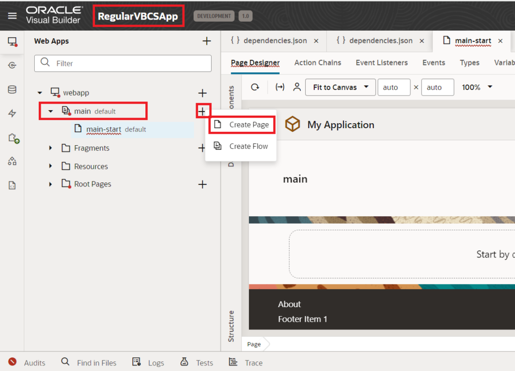This screenshot has width=515, height=371.
Task: Click the canvas reload icon
Action: (x=255, y=87)
